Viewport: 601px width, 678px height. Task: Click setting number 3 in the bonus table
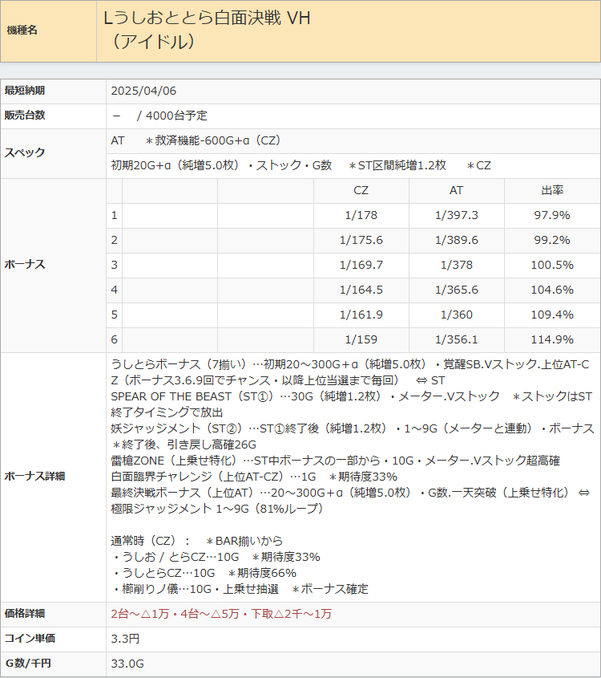114,265
